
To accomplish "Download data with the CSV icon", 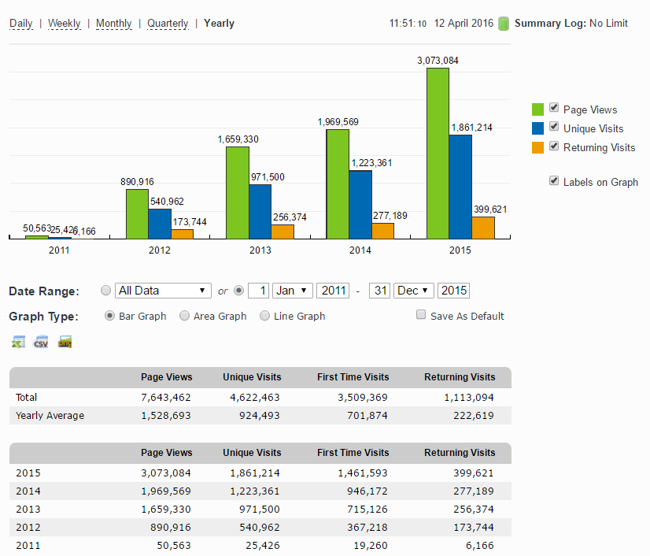I will coord(41,342).
